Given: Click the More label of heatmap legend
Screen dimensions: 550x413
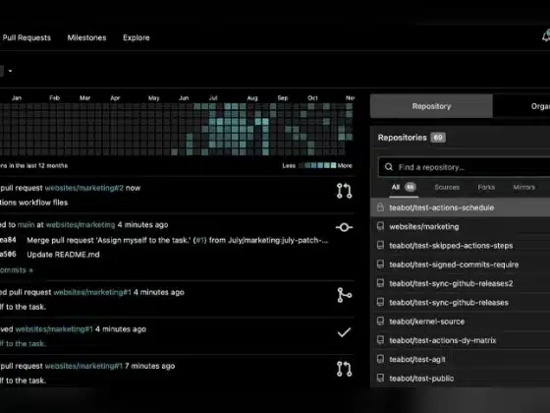Looking at the screenshot, I should coord(345,166).
